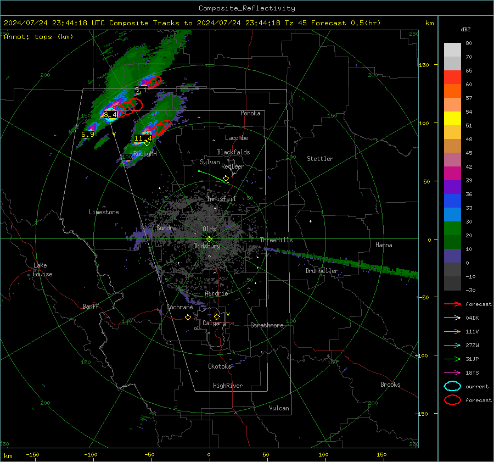Click the yellow diamond marker at radar center
The height and width of the screenshot is (462, 494).
[210, 240]
